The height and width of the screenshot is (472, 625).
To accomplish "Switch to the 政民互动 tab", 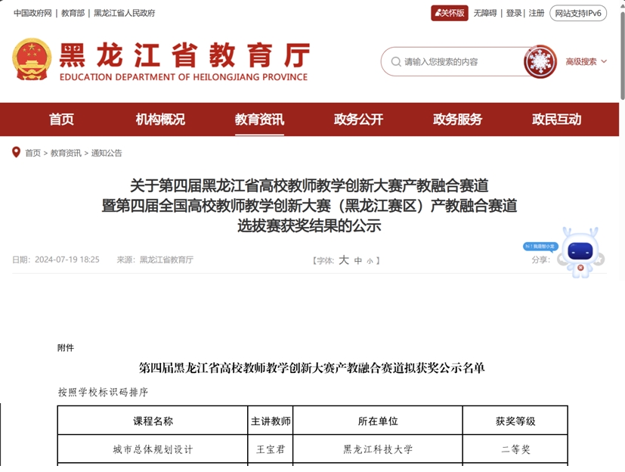I will 556,120.
